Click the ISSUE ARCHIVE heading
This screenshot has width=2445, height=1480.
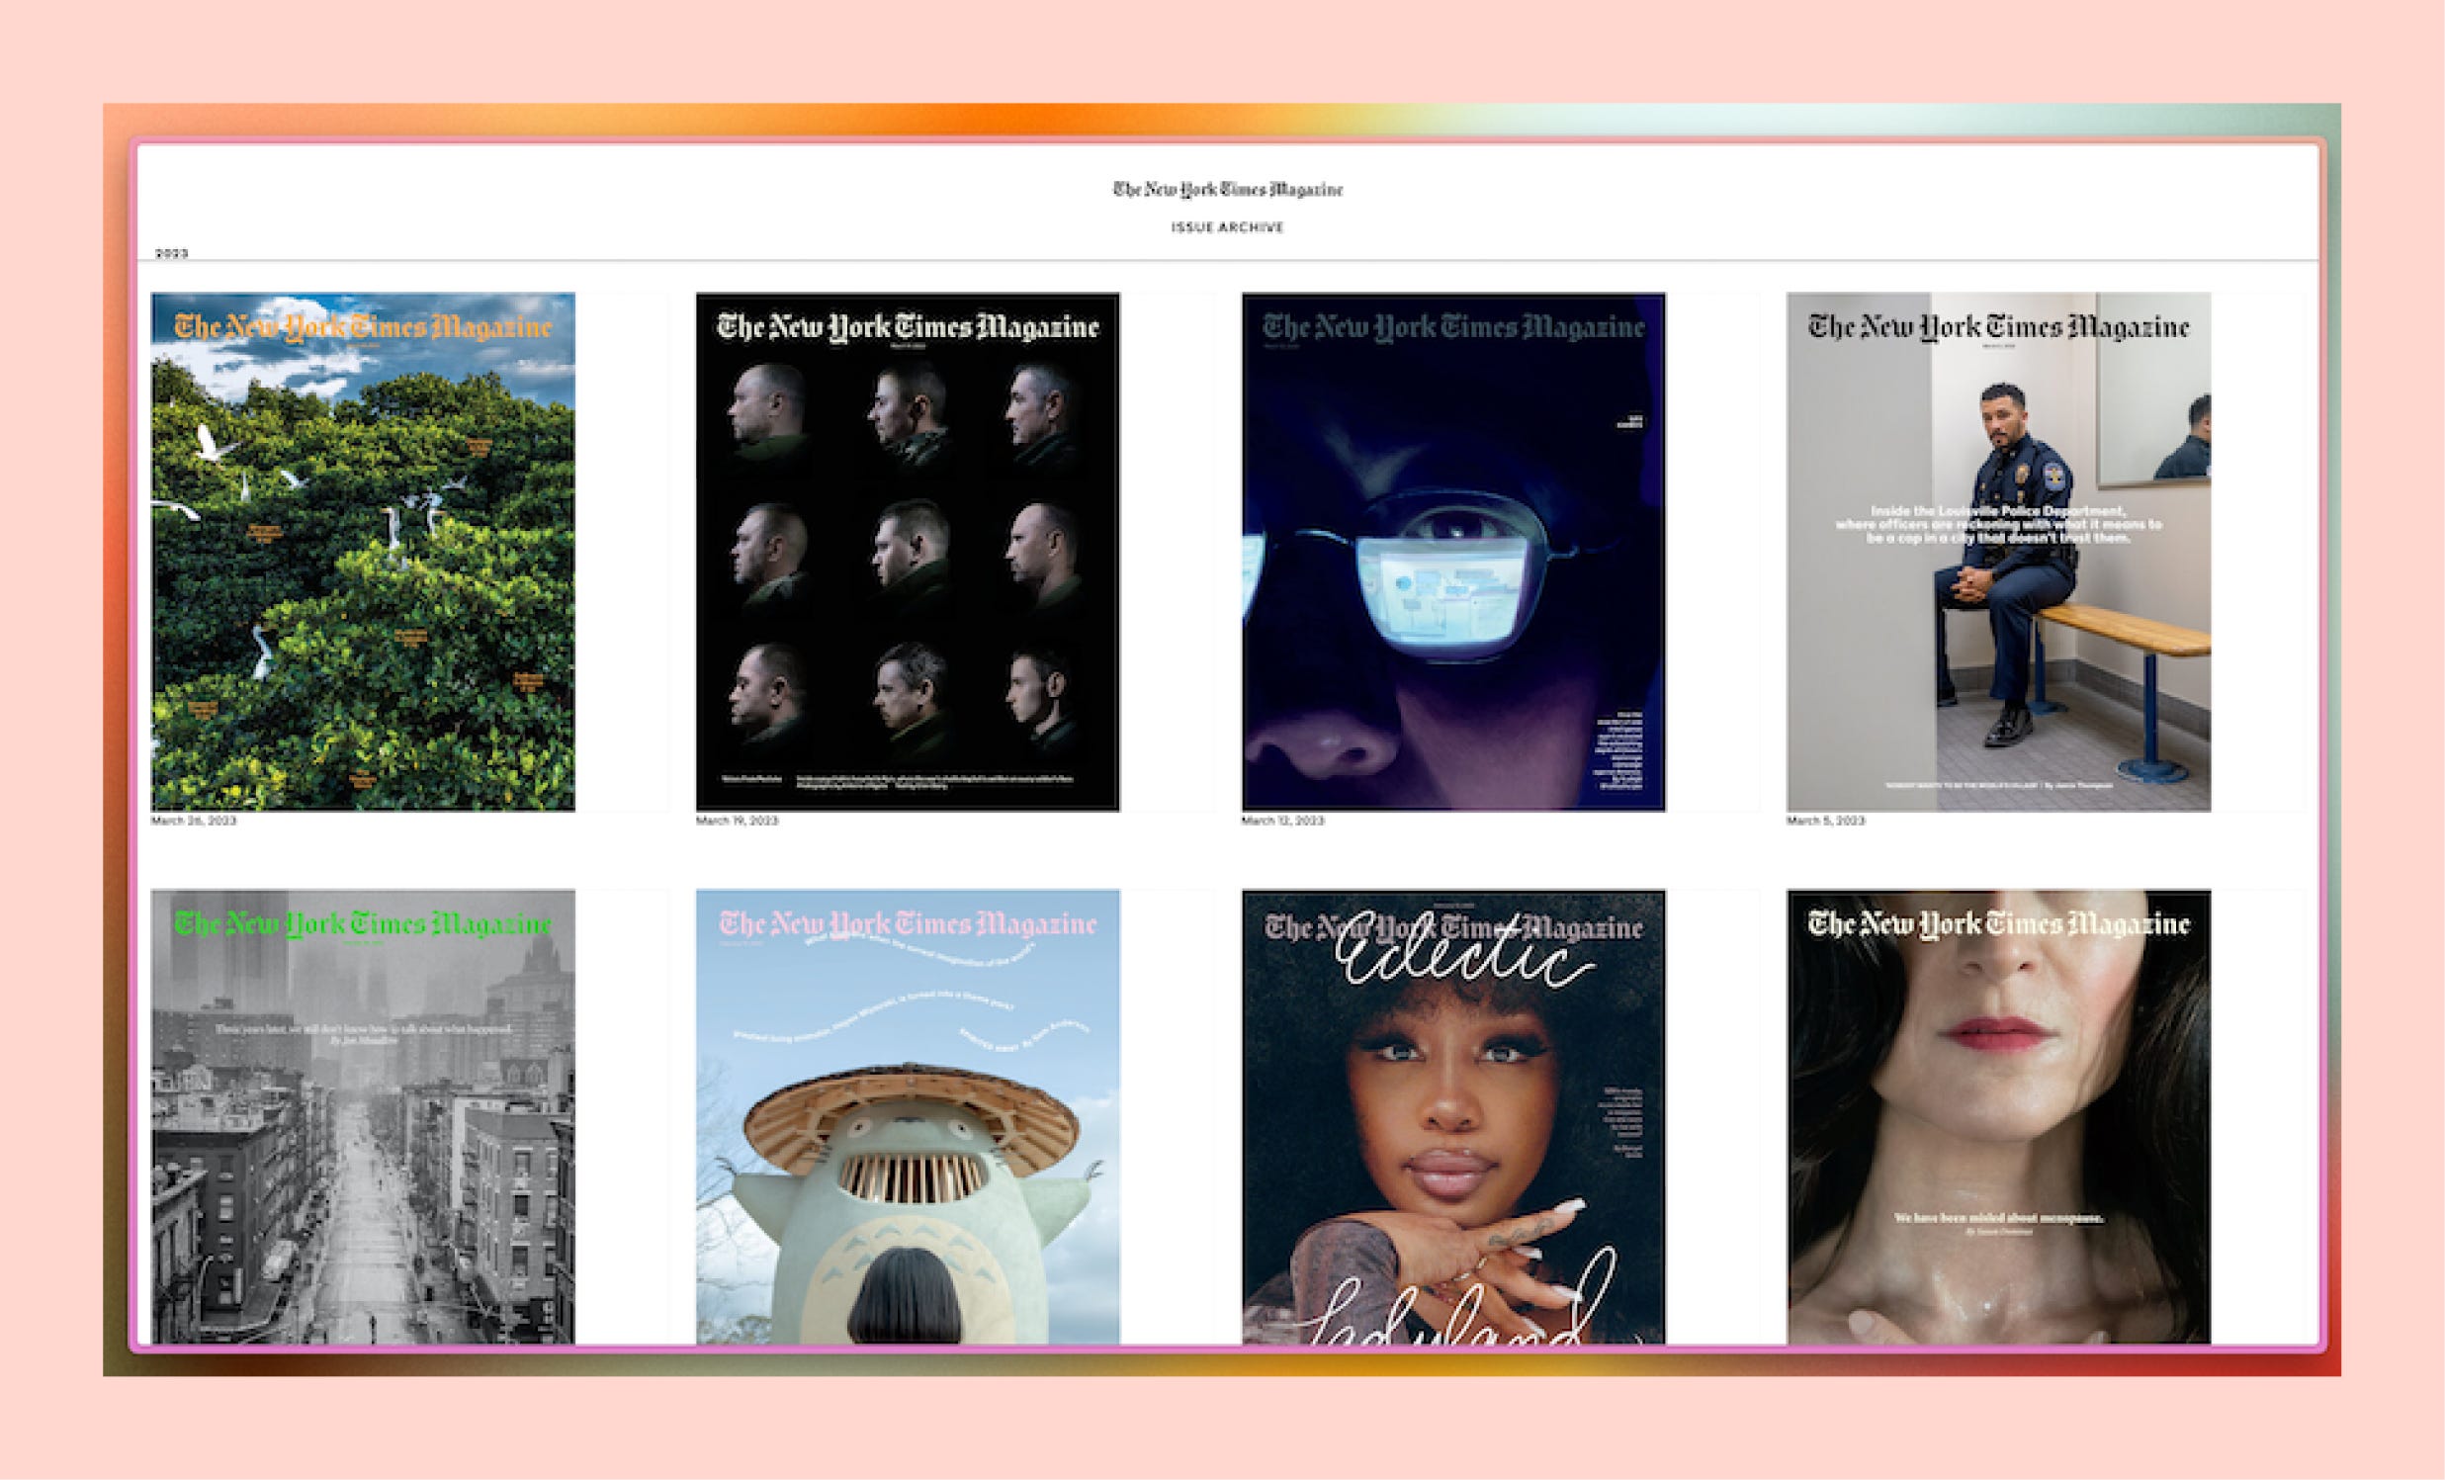[x=1228, y=227]
